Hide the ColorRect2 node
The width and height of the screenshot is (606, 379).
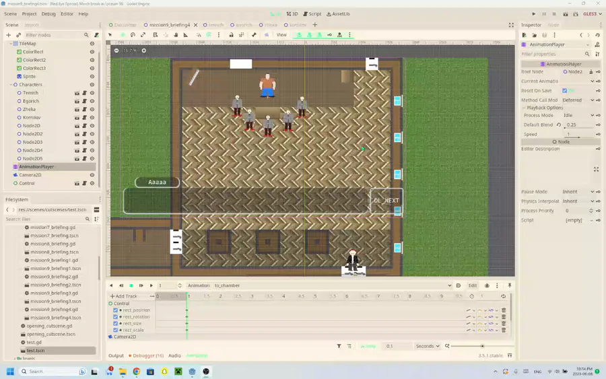tap(92, 60)
